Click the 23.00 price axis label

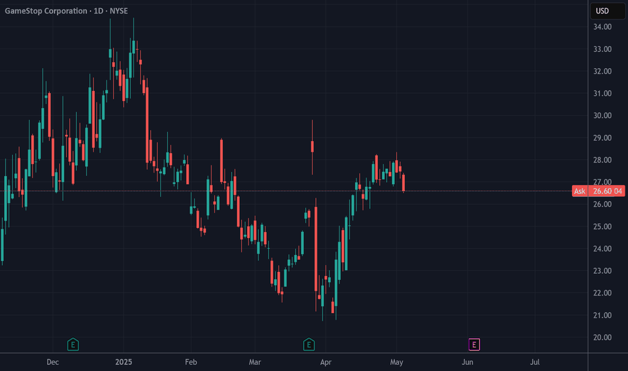602,270
